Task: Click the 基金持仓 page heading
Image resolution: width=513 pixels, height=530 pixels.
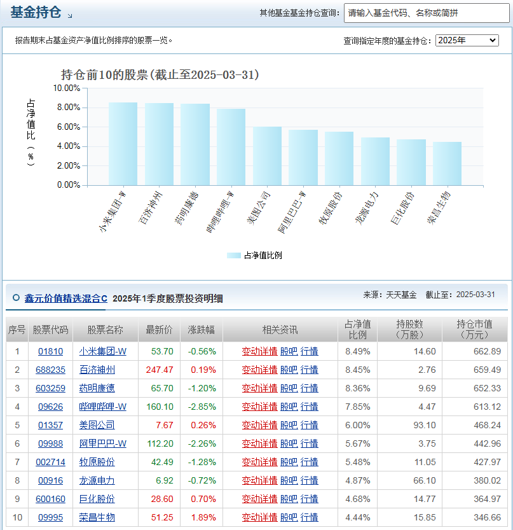Action: click(x=36, y=13)
